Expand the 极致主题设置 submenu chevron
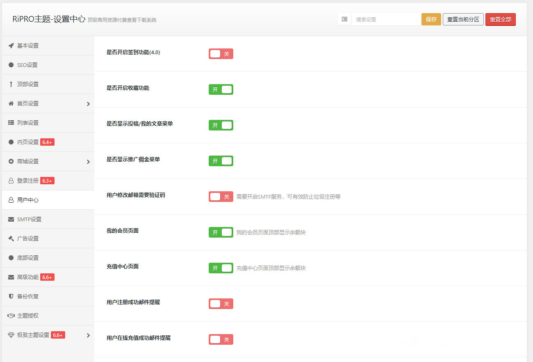Image resolution: width=533 pixels, height=362 pixels. 88,335
